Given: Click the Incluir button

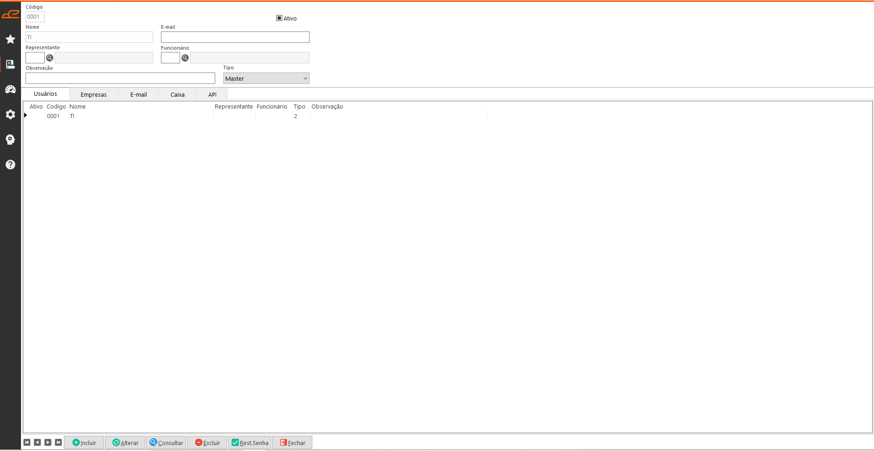Looking at the screenshot, I should 84,443.
